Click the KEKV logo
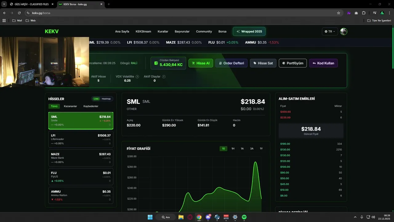This screenshot has width=394, height=222. [52, 31]
